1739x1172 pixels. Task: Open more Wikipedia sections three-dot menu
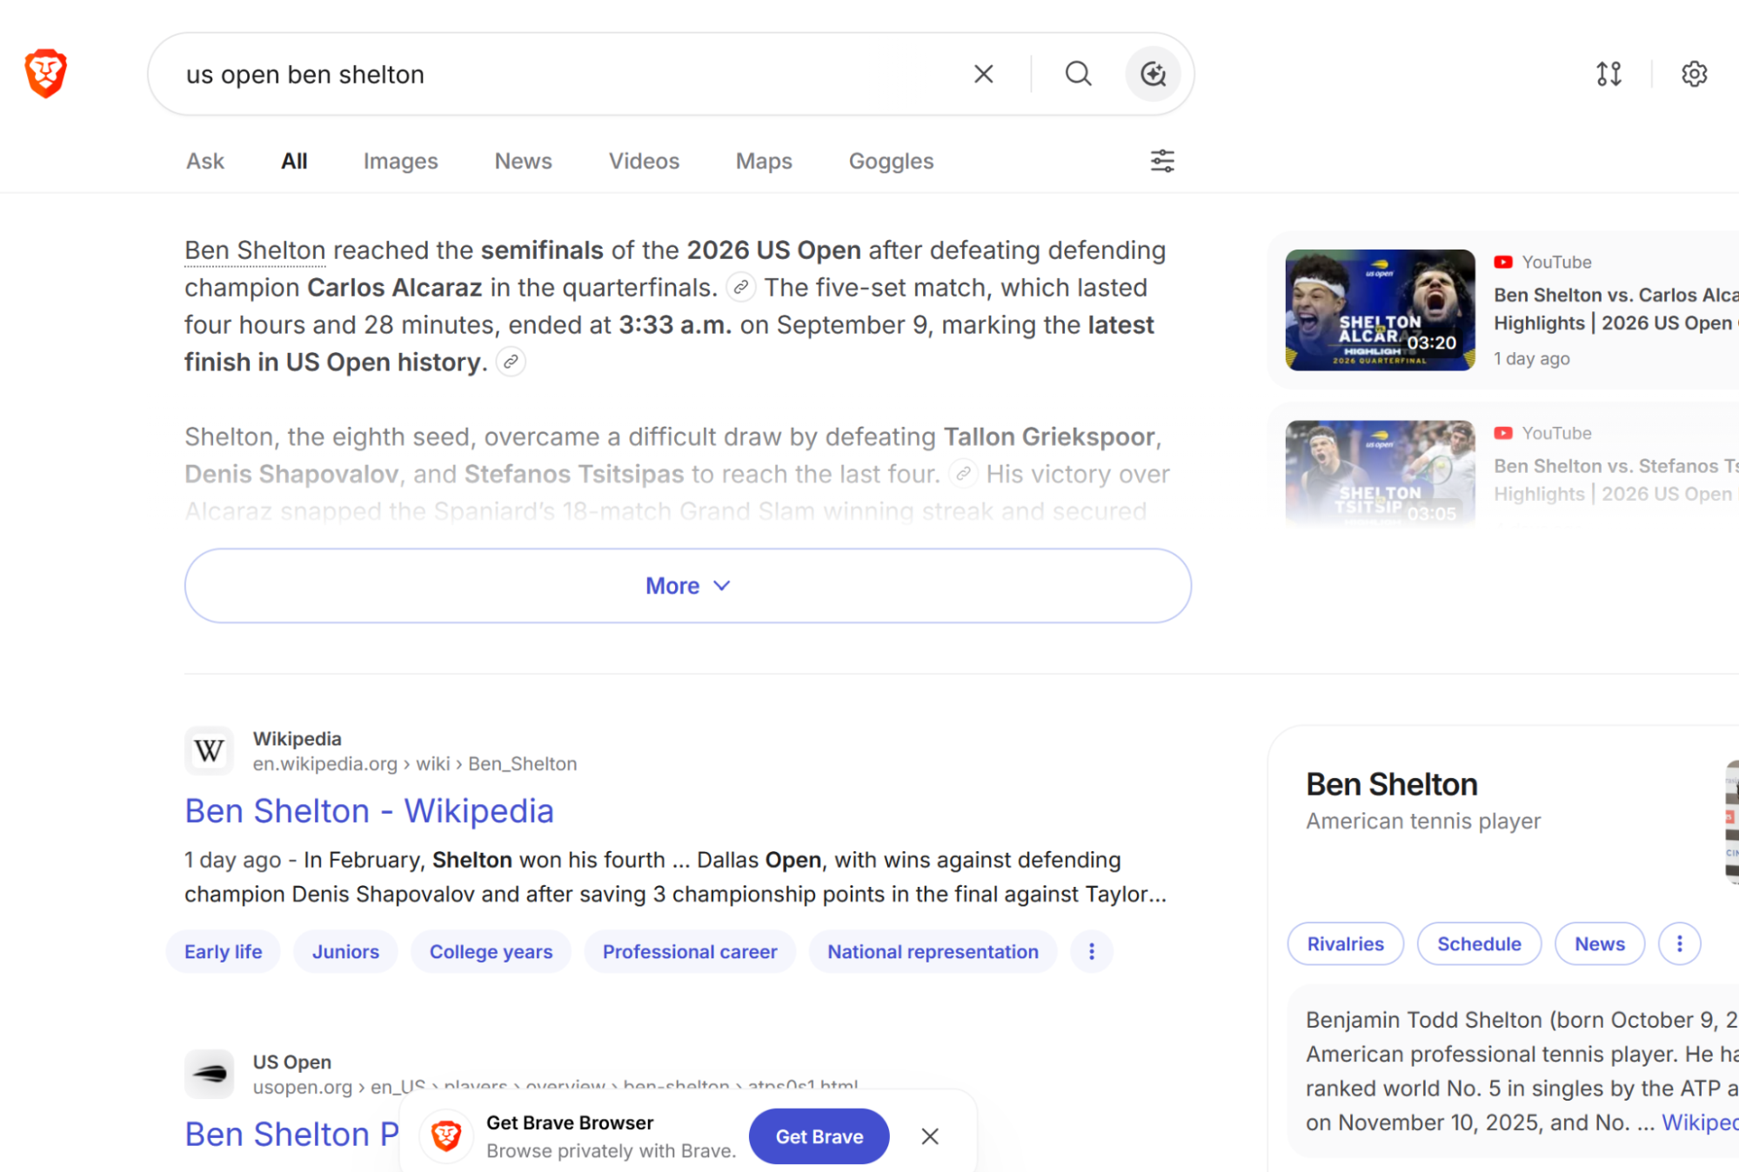click(1092, 951)
